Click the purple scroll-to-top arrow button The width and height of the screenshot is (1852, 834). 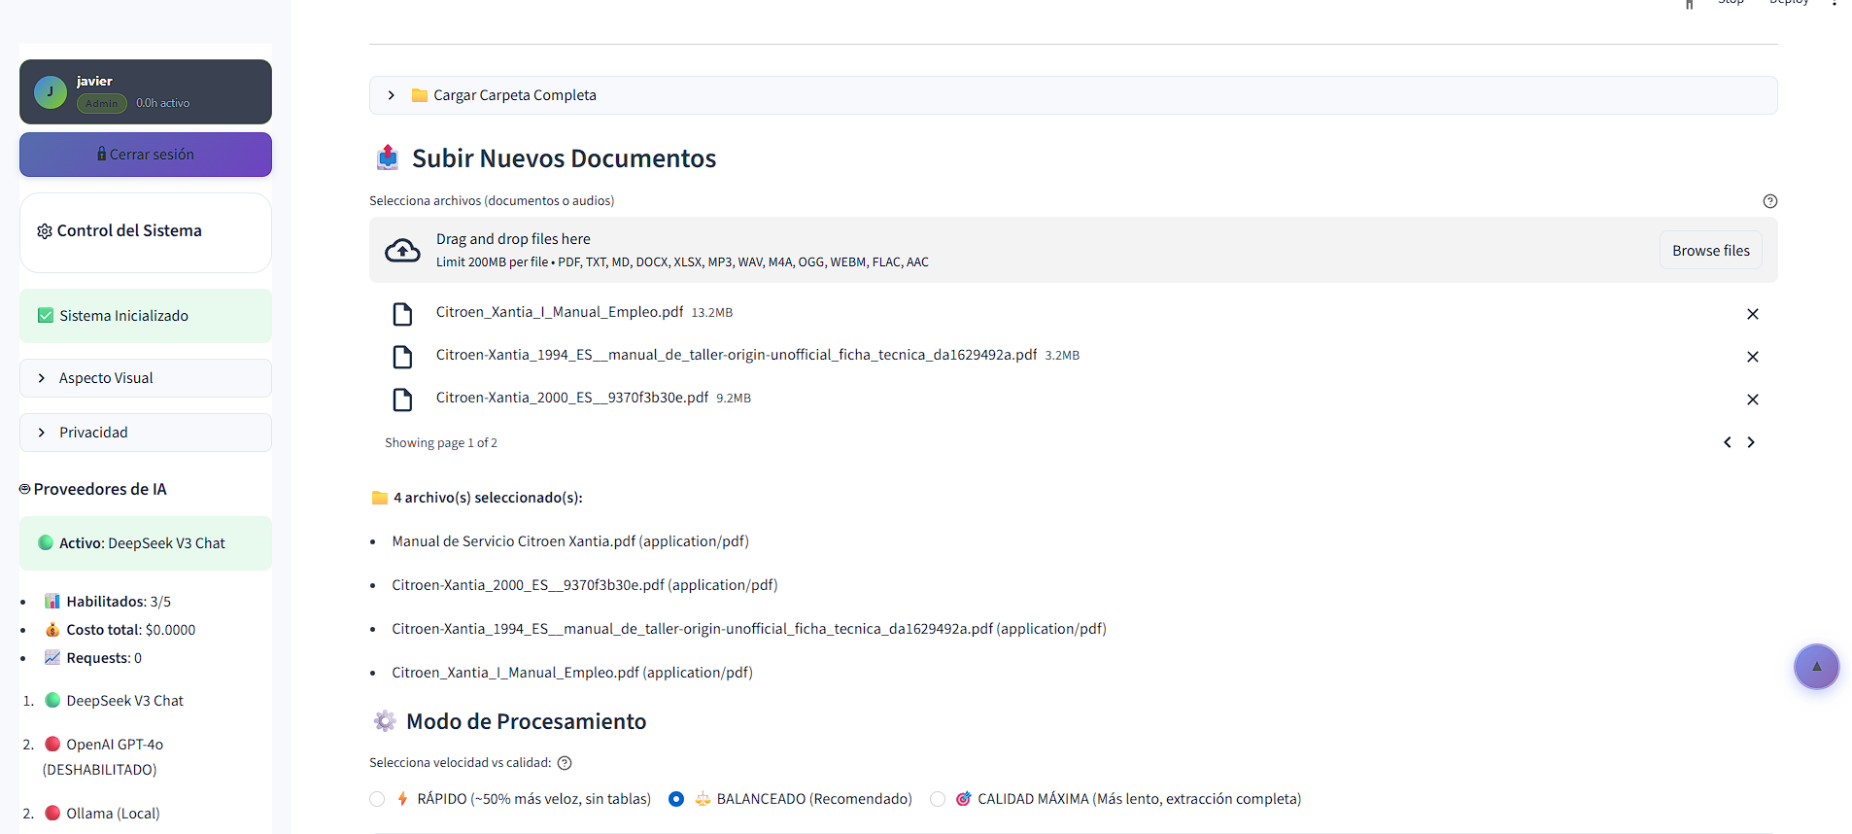point(1815,667)
